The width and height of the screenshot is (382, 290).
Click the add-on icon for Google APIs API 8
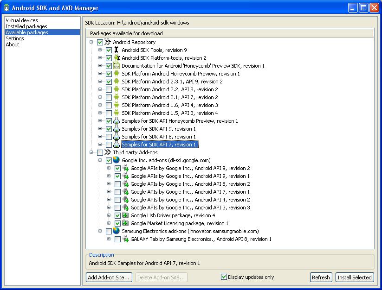coord(125,184)
